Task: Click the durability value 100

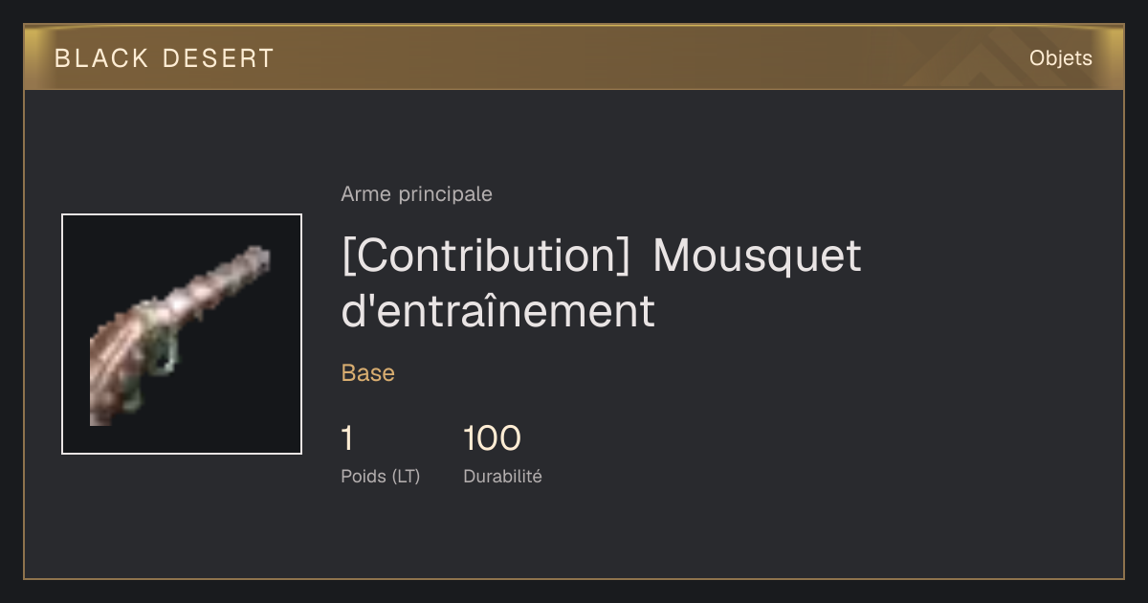Action: 492,438
